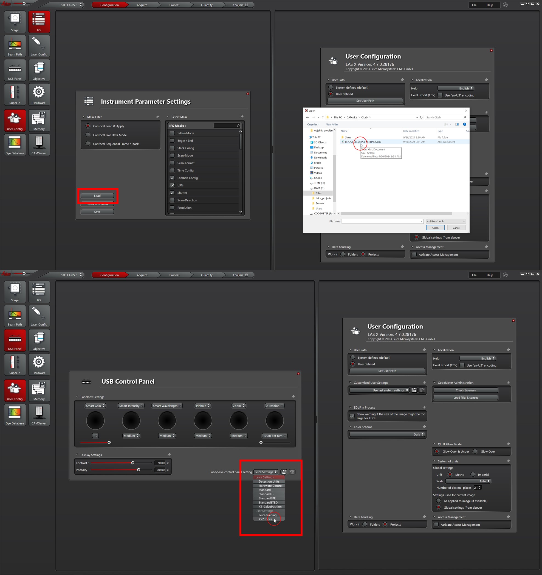Screen dimensions: 542x575
Task: Open Objective in the USB Control Panel window sidebar
Action: pos(39,341)
